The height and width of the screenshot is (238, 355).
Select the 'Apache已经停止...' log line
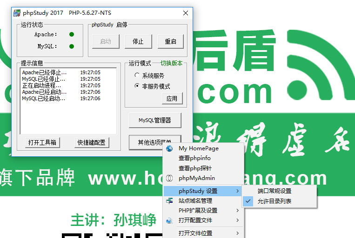point(61,72)
